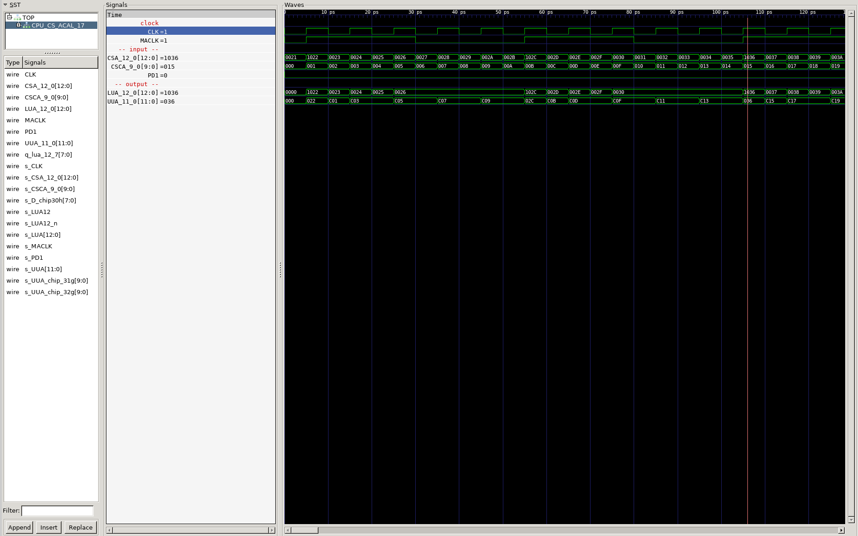
Task: Select wire s_LUA12_n in the list
Action: (51, 223)
